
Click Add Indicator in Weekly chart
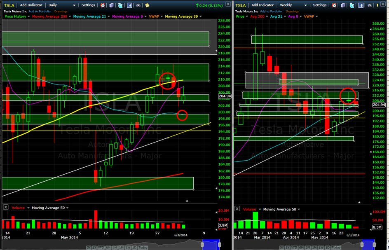262,5
